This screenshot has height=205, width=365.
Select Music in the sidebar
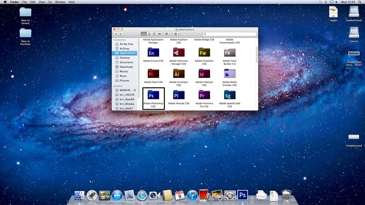click(x=124, y=76)
